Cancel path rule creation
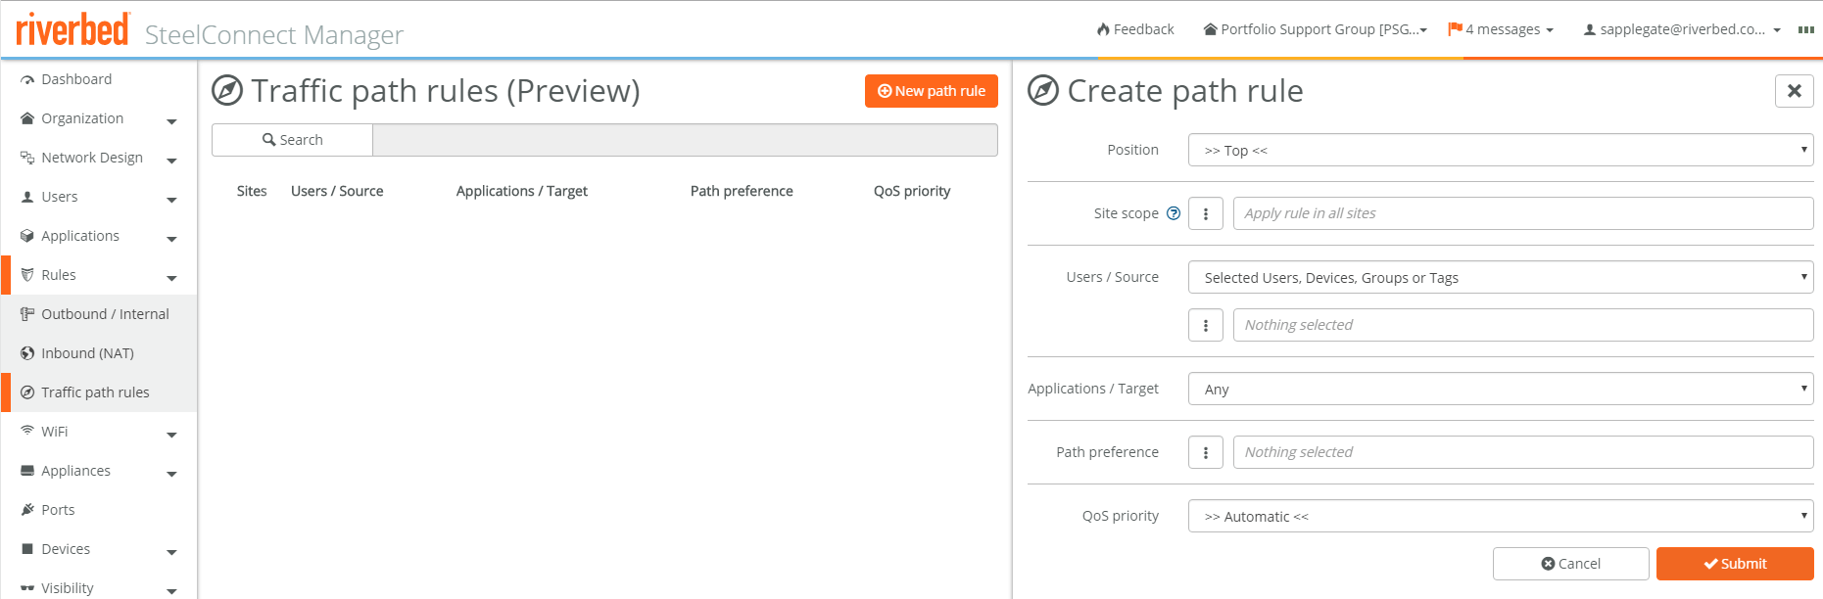The height and width of the screenshot is (599, 1823). pyautogui.click(x=1570, y=564)
